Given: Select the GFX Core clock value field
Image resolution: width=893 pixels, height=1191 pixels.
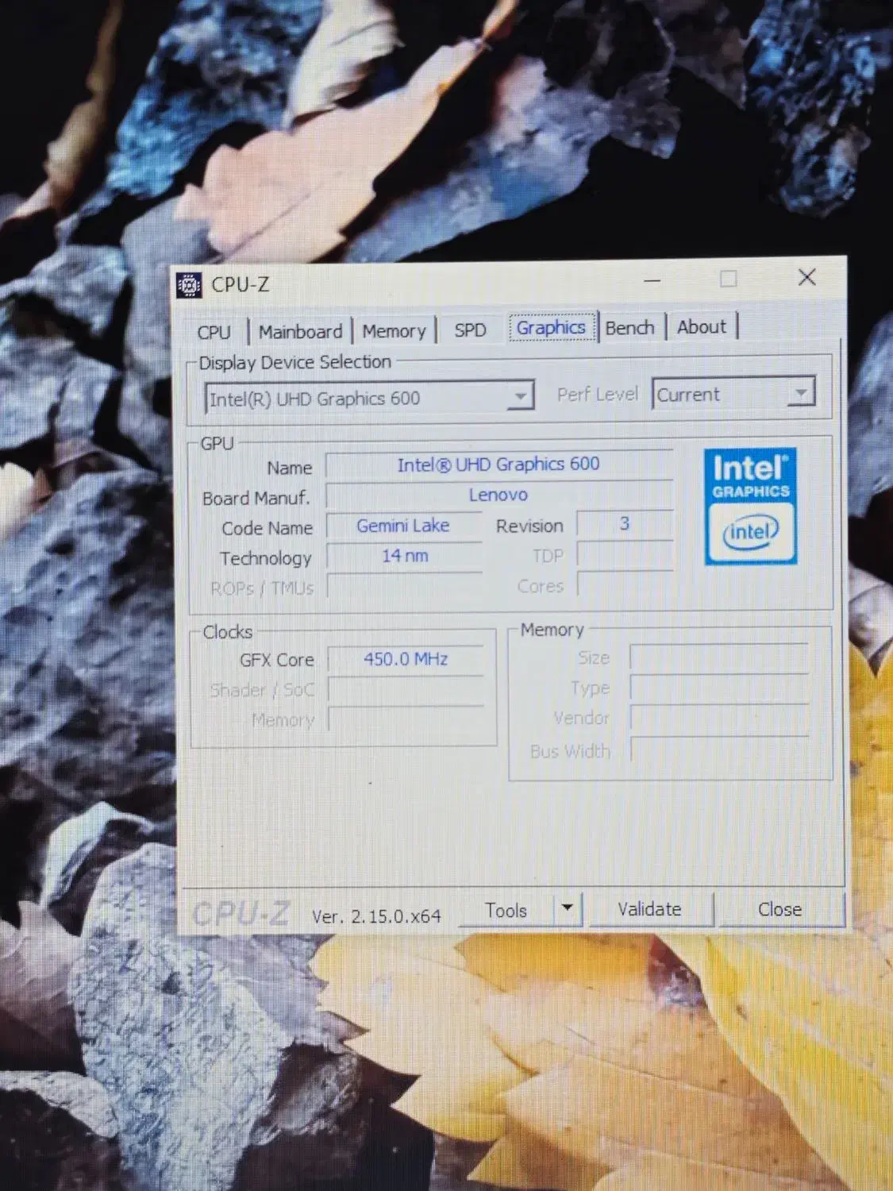Looking at the screenshot, I should tap(406, 659).
